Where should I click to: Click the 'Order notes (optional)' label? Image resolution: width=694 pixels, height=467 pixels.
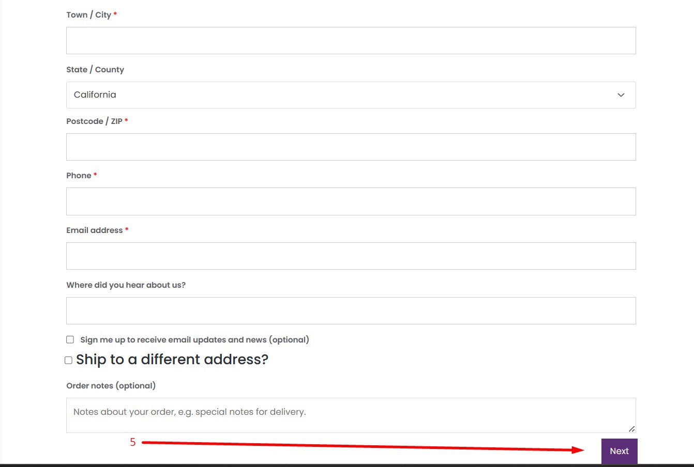click(111, 386)
